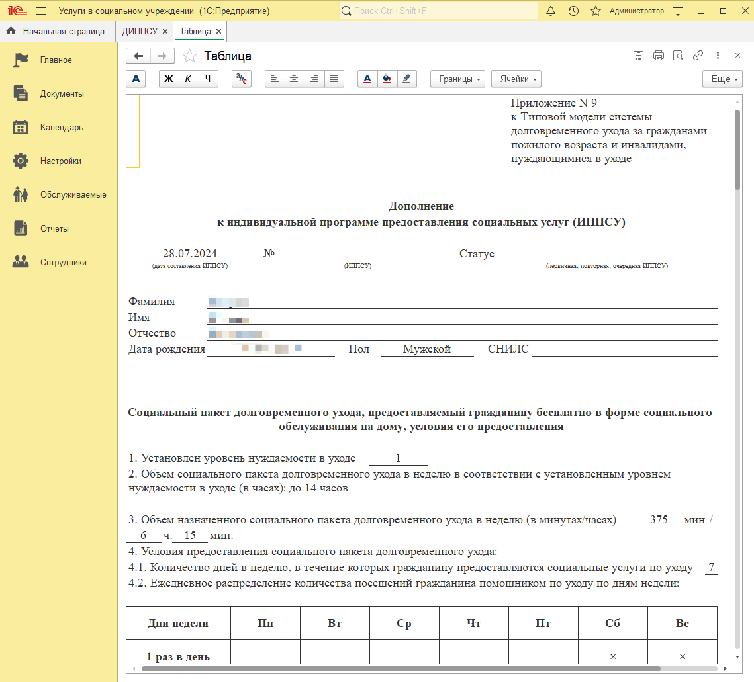Open history clock icon
754x682 pixels.
(573, 11)
